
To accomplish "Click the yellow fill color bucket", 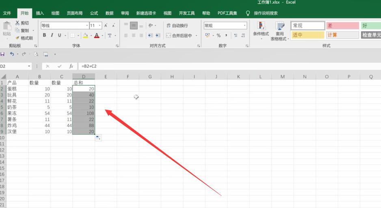I will point(85,35).
